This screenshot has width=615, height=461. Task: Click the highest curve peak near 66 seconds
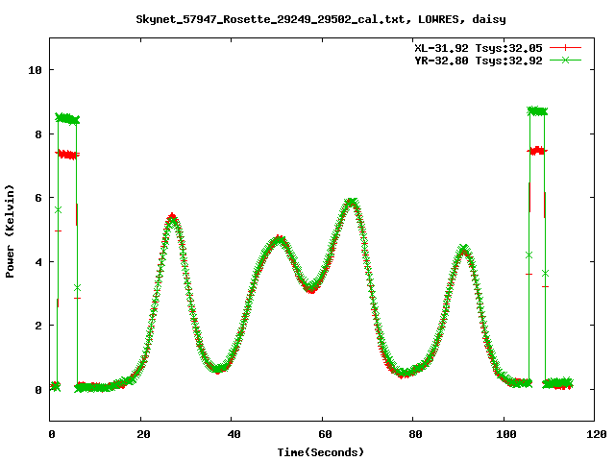351,203
